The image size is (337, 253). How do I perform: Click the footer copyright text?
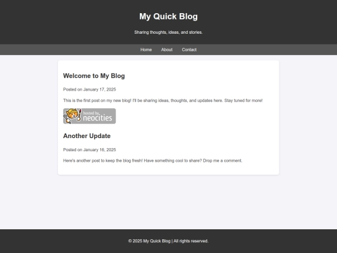click(x=168, y=241)
